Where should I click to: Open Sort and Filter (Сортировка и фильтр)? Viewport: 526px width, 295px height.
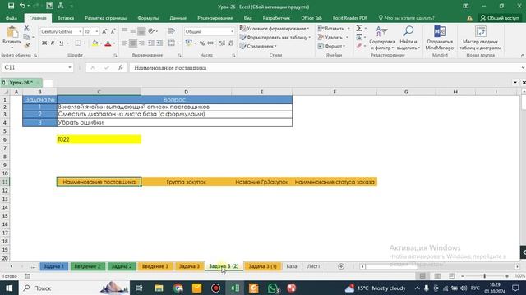tap(381, 38)
